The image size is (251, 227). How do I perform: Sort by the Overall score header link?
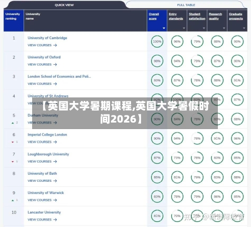pyautogui.click(x=154, y=16)
